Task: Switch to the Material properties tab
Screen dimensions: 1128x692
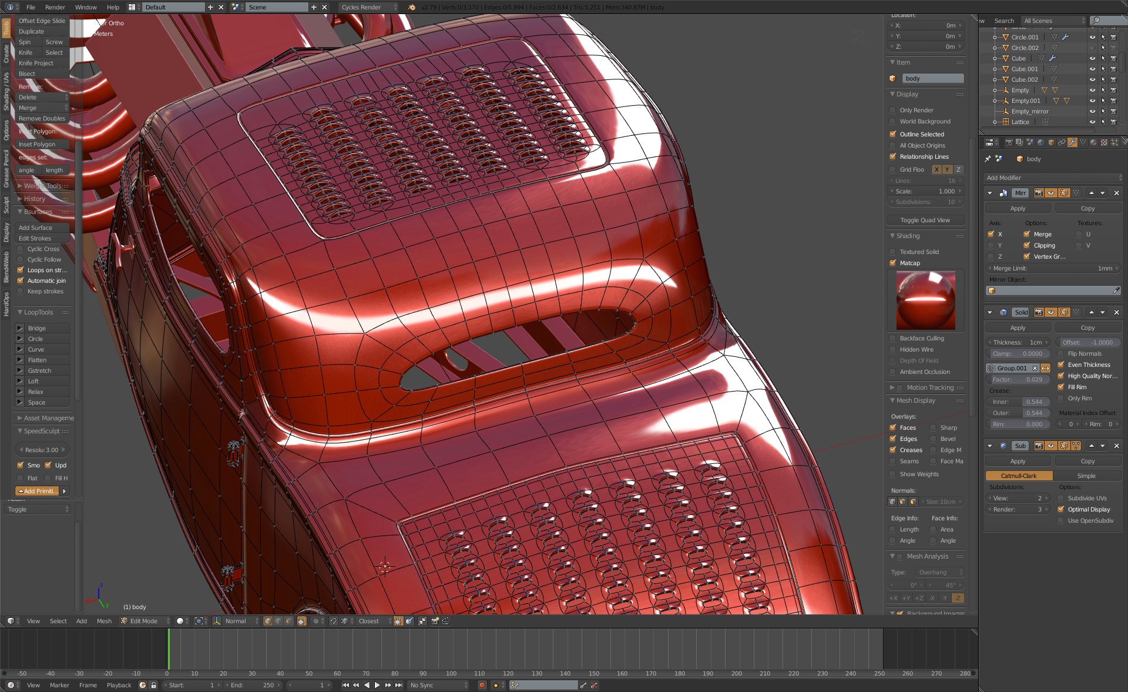Action: pyautogui.click(x=1093, y=142)
